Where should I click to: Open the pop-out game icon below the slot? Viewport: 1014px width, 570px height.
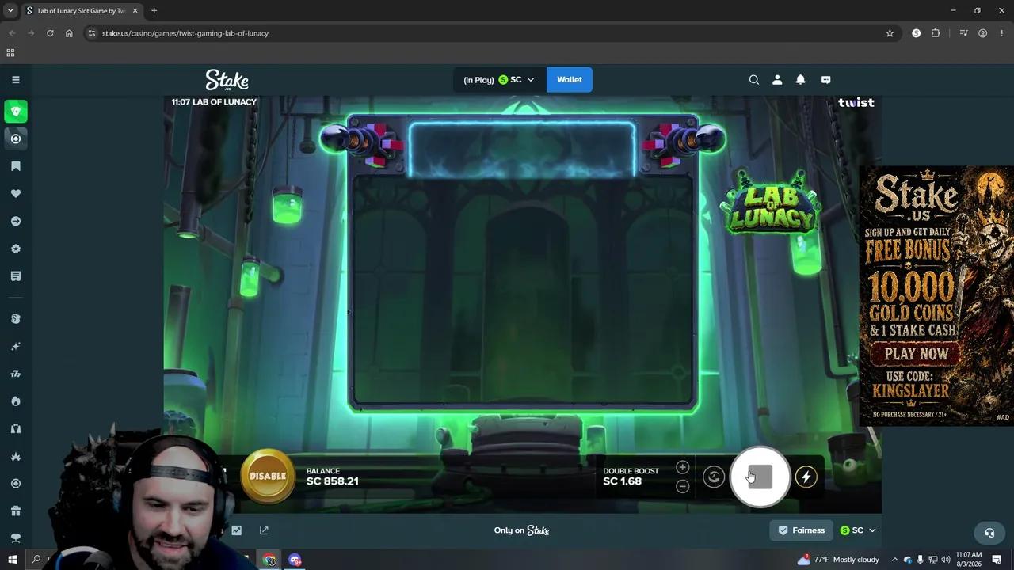coord(264,530)
